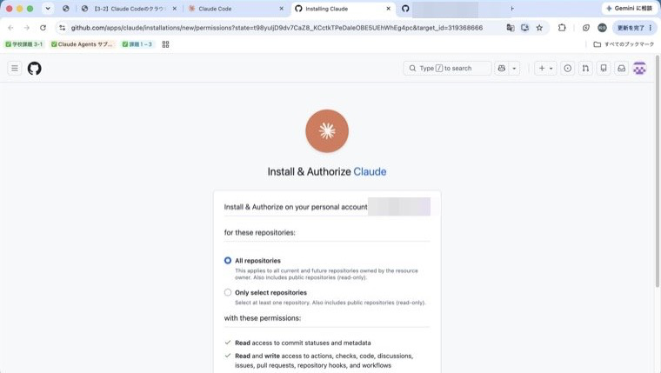Close the Installing Claude tab

388,9
